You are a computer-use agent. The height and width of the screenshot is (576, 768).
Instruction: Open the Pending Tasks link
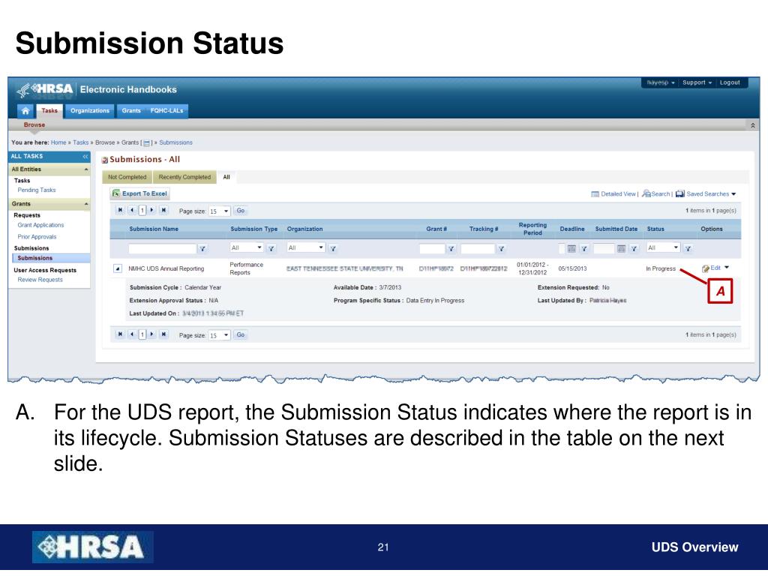[37, 190]
